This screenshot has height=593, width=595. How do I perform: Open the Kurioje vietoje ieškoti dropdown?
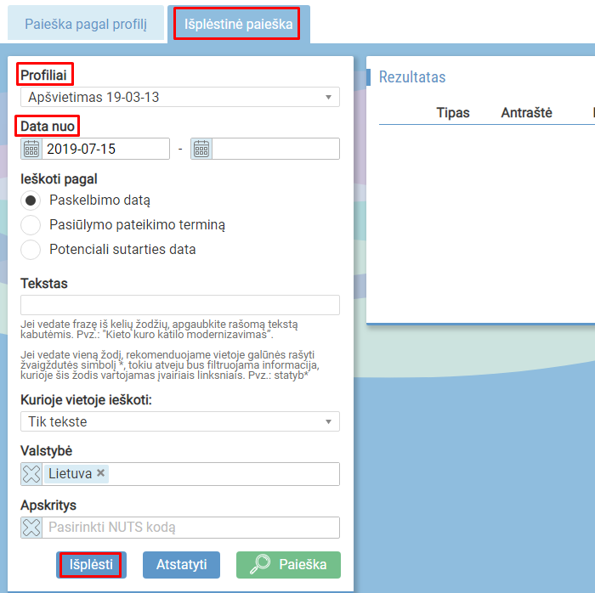pos(179,421)
